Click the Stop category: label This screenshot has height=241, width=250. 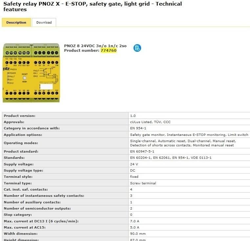click(18, 214)
